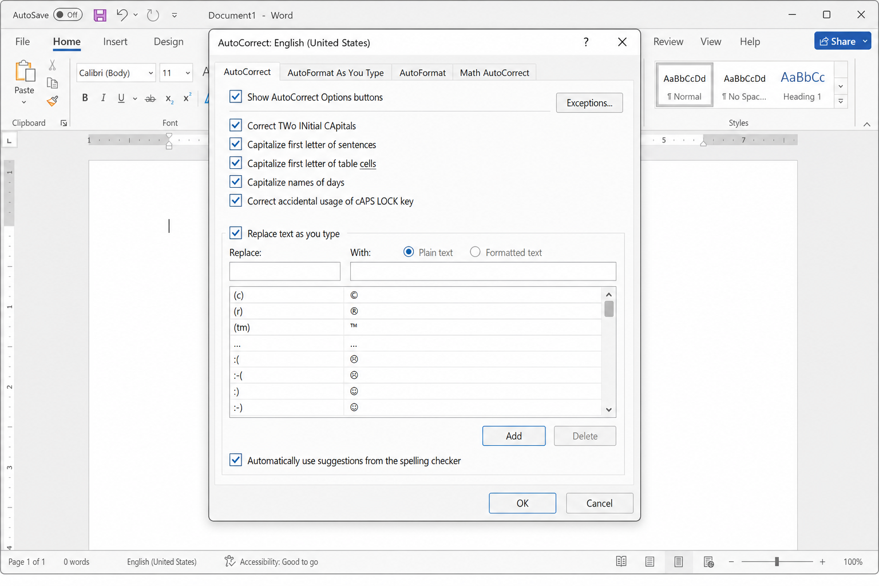The image size is (879, 586).
Task: Click the Cut scissors icon
Action: pos(53,65)
